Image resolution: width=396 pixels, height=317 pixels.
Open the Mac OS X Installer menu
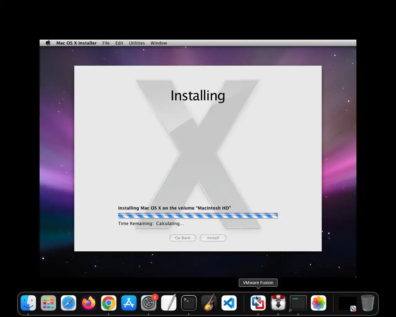click(76, 43)
